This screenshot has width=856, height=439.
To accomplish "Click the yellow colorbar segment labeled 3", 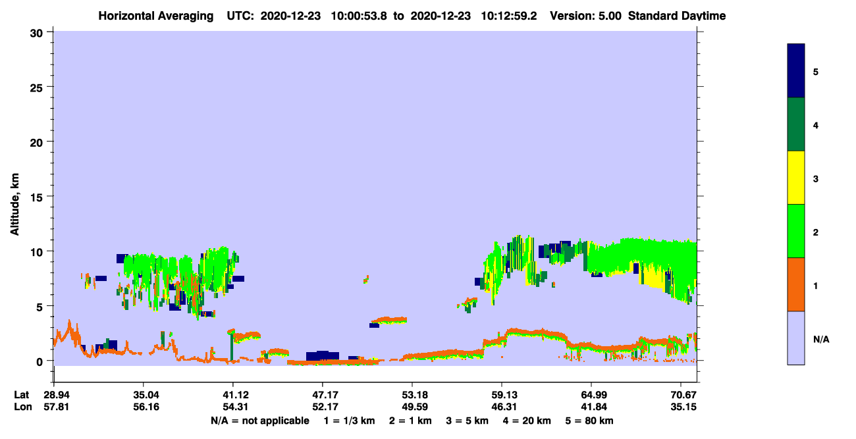I will tap(796, 178).
